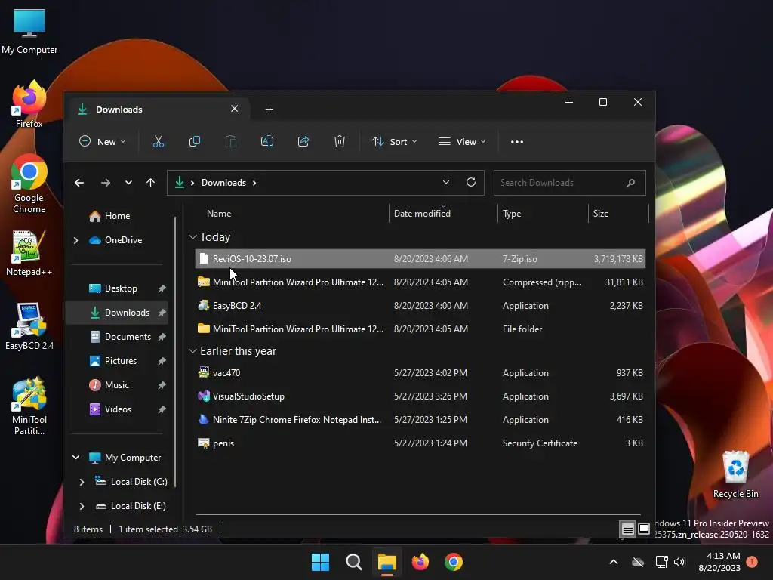This screenshot has width=773, height=580.
Task: Sort by Date modified column header
Action: point(422,214)
